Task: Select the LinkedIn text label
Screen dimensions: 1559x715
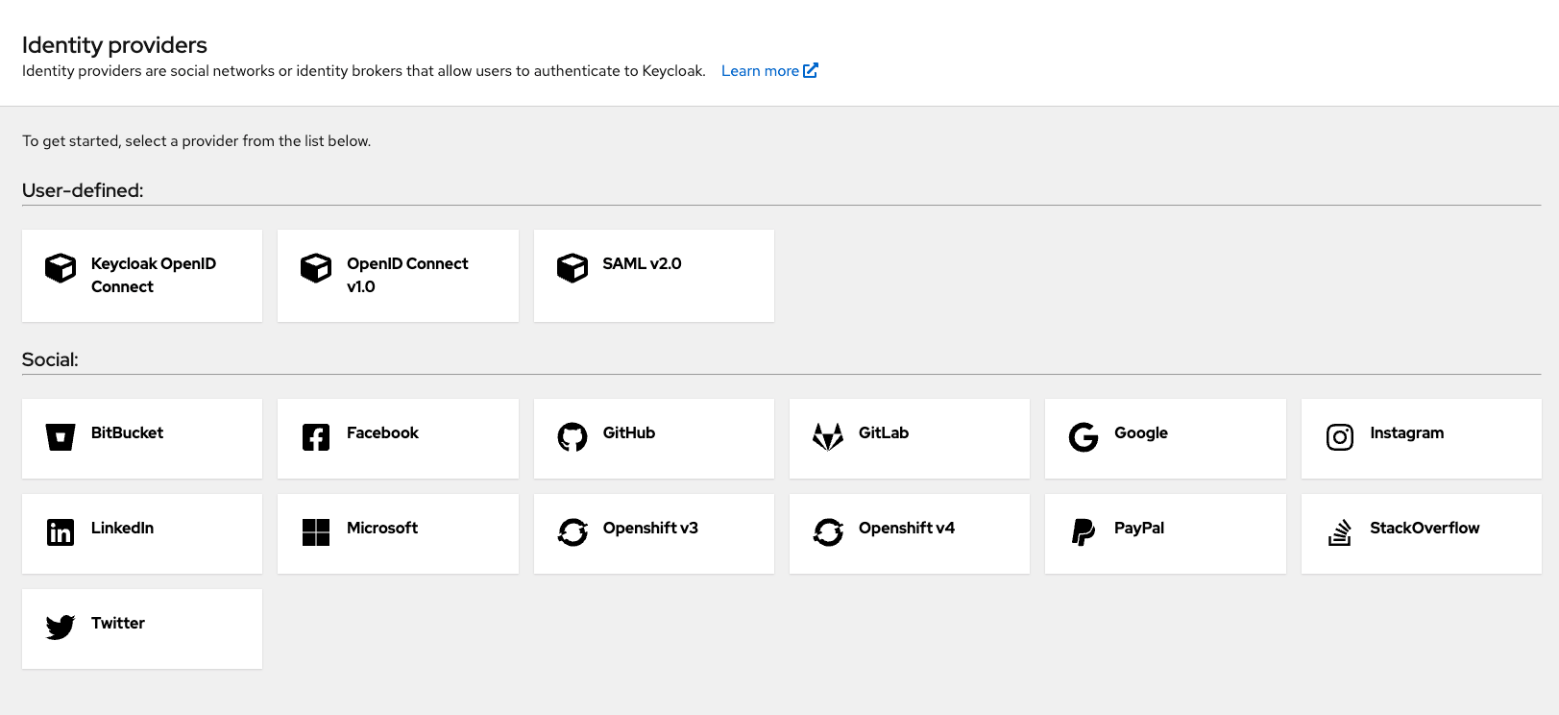Action: pos(122,528)
